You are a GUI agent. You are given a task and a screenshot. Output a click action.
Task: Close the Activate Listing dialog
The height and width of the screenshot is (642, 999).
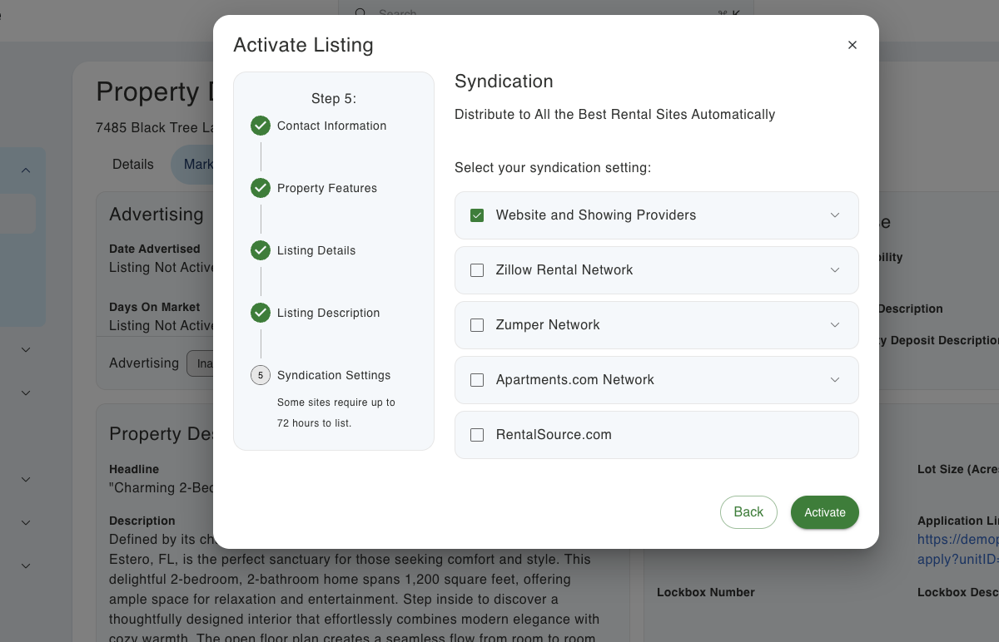852,45
